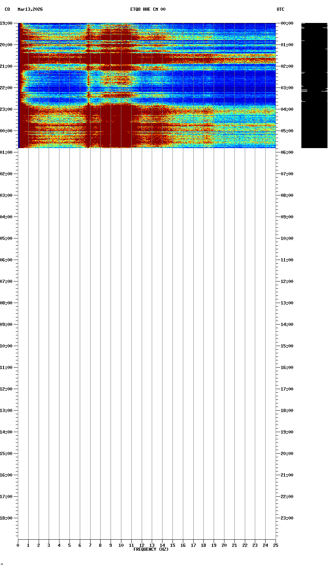Select the 19:00 marker on left time axis
Screen dimensions: 330x568
coord(6,23)
